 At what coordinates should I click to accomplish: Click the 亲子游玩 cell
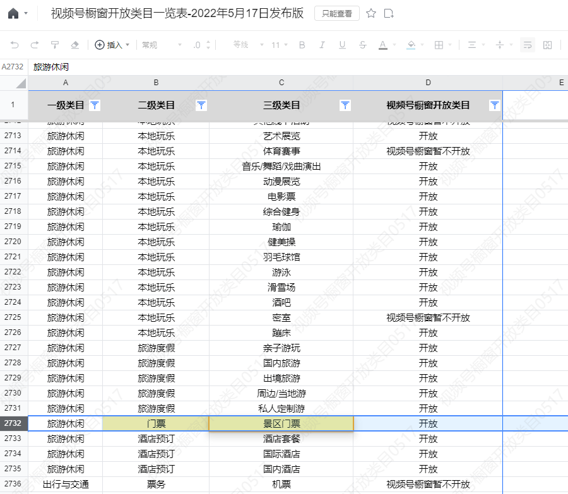pos(281,348)
